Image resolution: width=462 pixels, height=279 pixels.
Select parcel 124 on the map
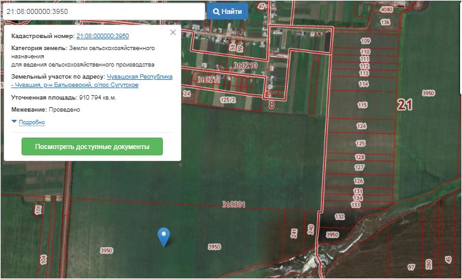[x=361, y=126]
